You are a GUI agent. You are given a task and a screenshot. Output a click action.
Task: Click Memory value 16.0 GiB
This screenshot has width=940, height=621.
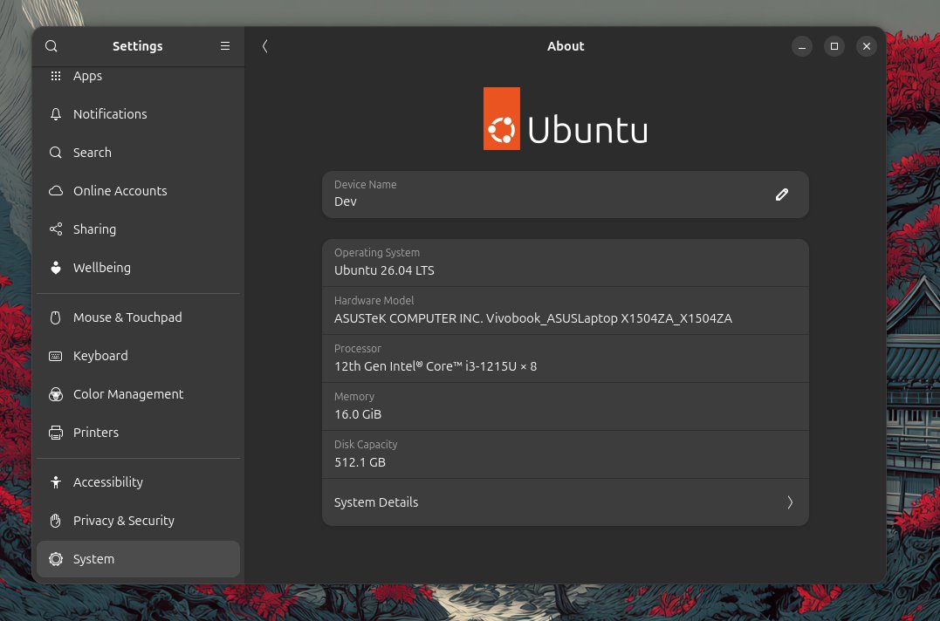[358, 414]
